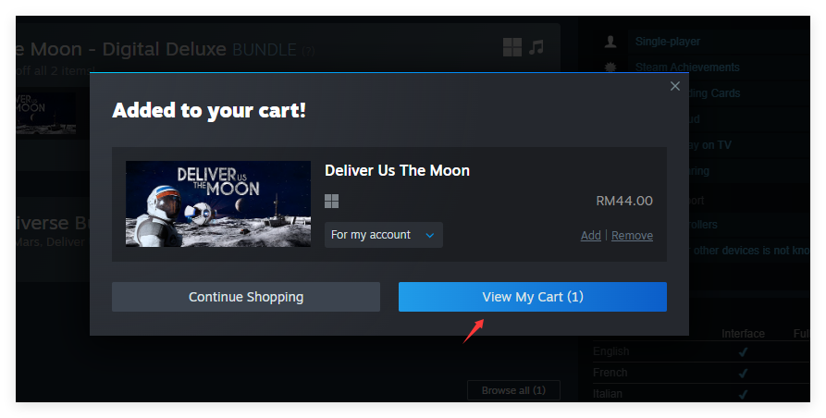This screenshot has height=418, width=826.
Task: Click View My Cart (1) button
Action: point(533,297)
